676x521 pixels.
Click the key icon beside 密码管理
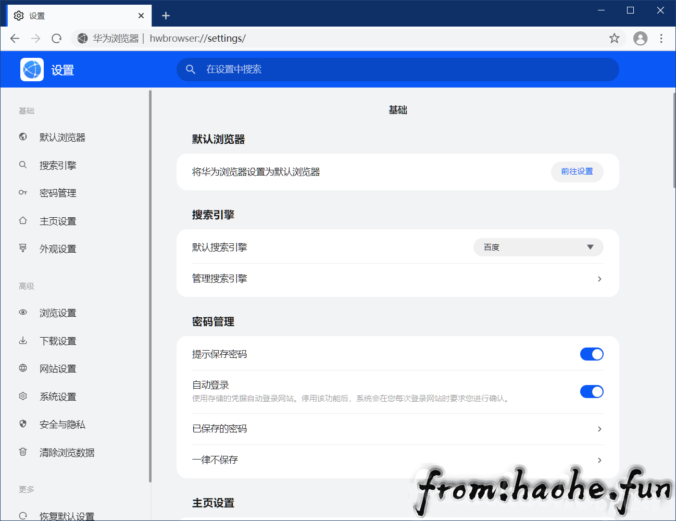23,192
